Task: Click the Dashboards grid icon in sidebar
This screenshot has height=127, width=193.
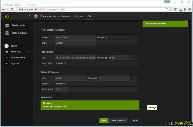Action: pyautogui.click(x=7, y=25)
